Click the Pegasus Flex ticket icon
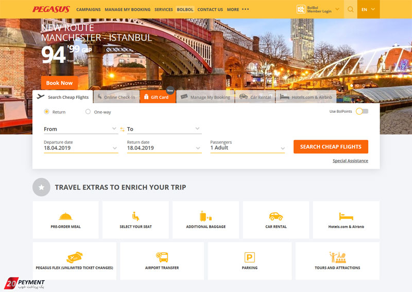Viewport: 412px width, 292px height. tap(74, 257)
